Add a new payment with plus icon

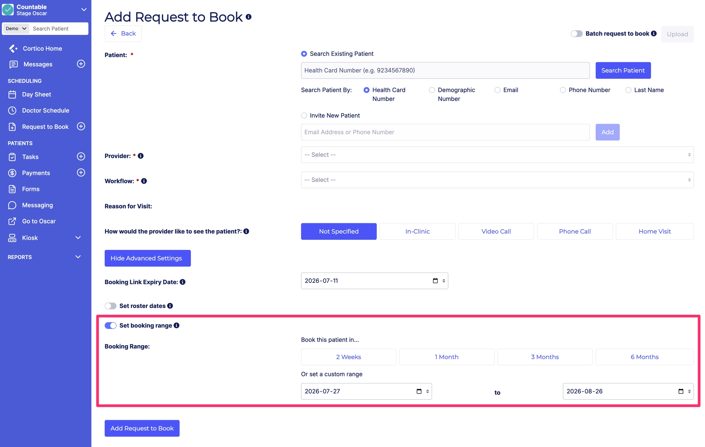(81, 173)
